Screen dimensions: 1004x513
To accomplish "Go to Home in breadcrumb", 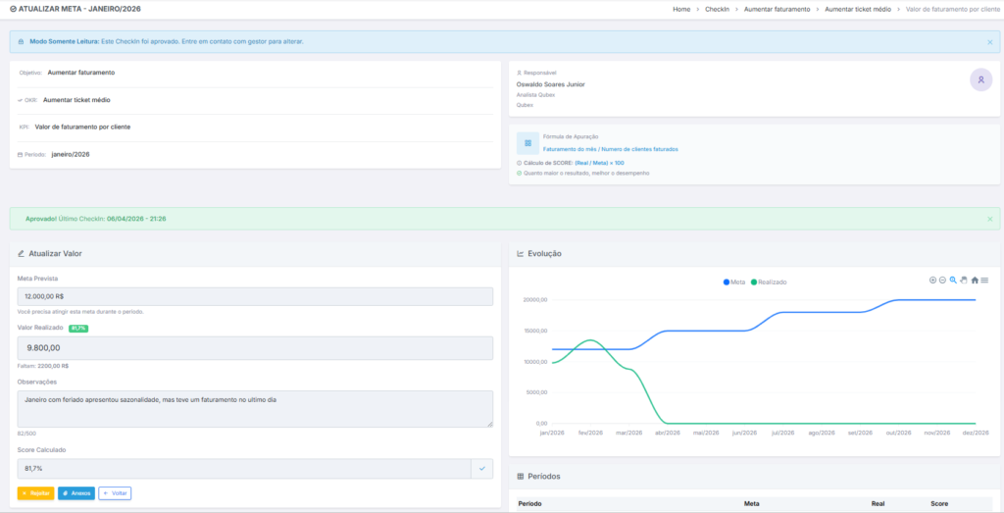I will 680,9.
